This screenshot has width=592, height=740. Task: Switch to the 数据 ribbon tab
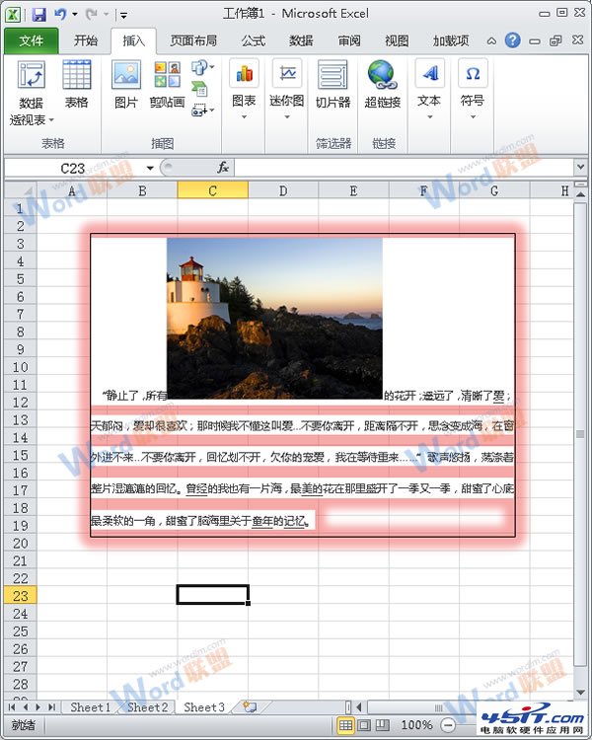tap(301, 41)
